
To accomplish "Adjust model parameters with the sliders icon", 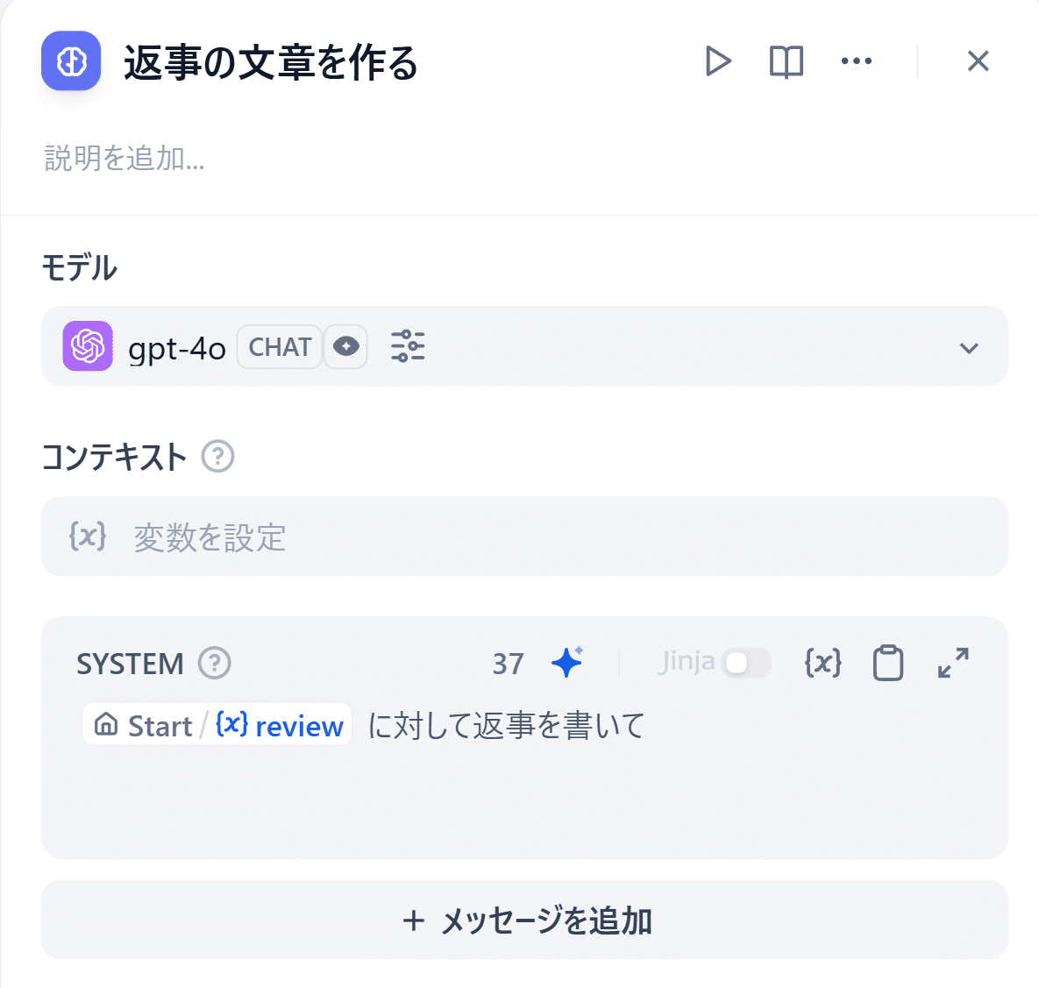I will click(x=407, y=346).
